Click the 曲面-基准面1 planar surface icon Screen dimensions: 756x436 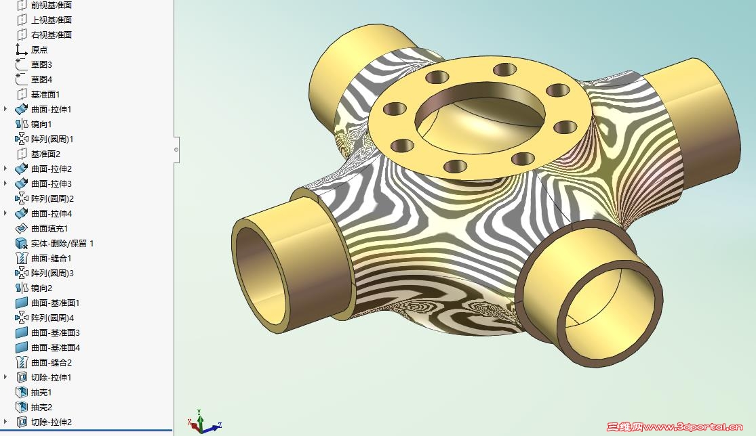coord(22,303)
